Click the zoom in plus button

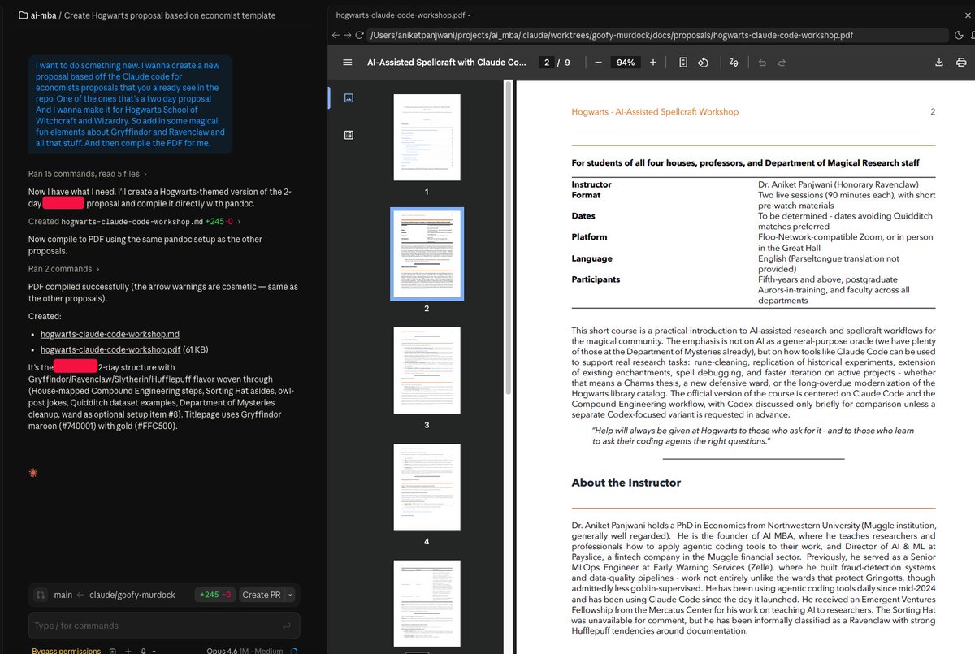653,63
